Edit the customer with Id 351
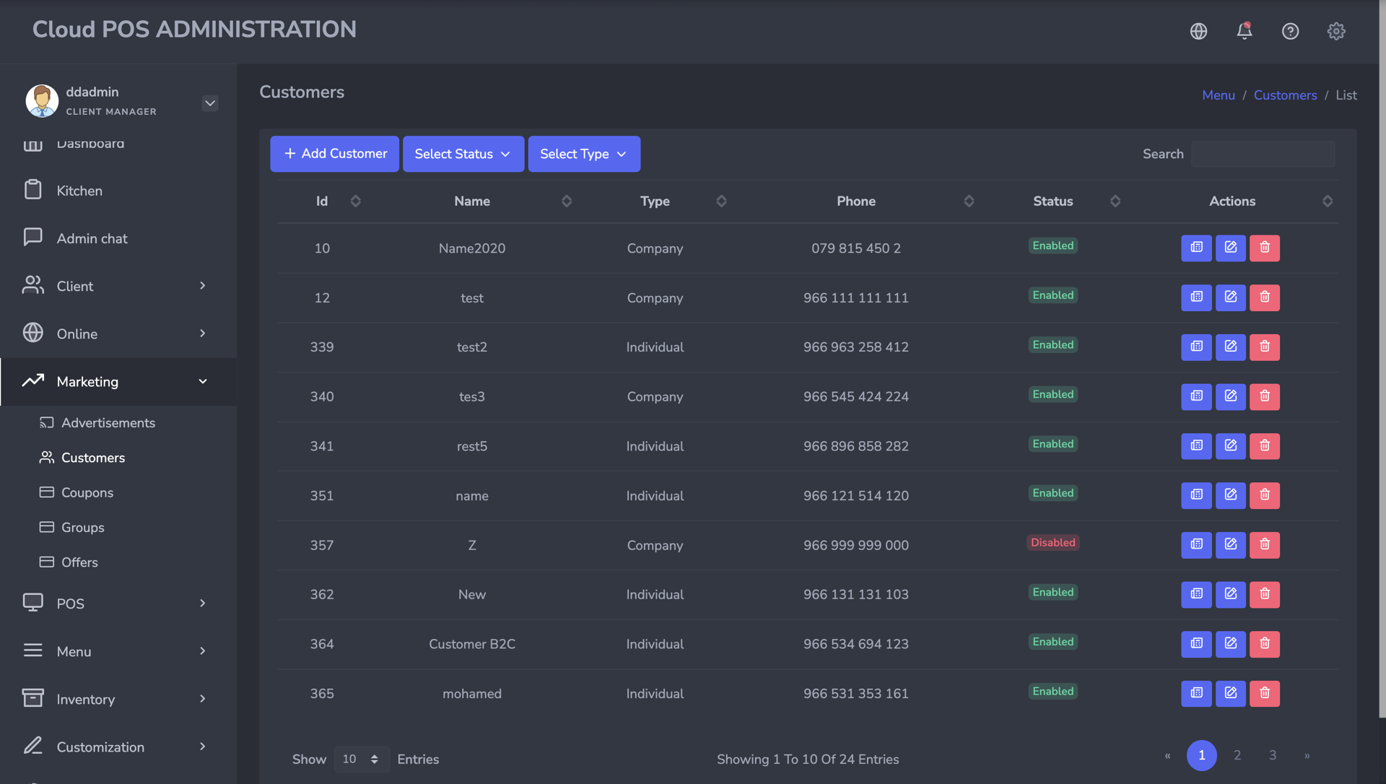Screen dimensions: 1386x784 (1230, 495)
